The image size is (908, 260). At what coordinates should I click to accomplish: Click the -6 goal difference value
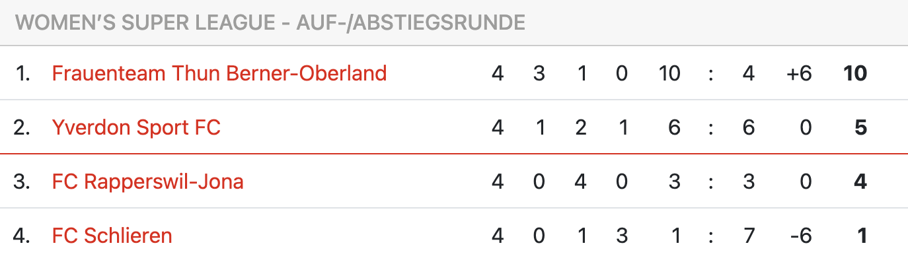802,235
